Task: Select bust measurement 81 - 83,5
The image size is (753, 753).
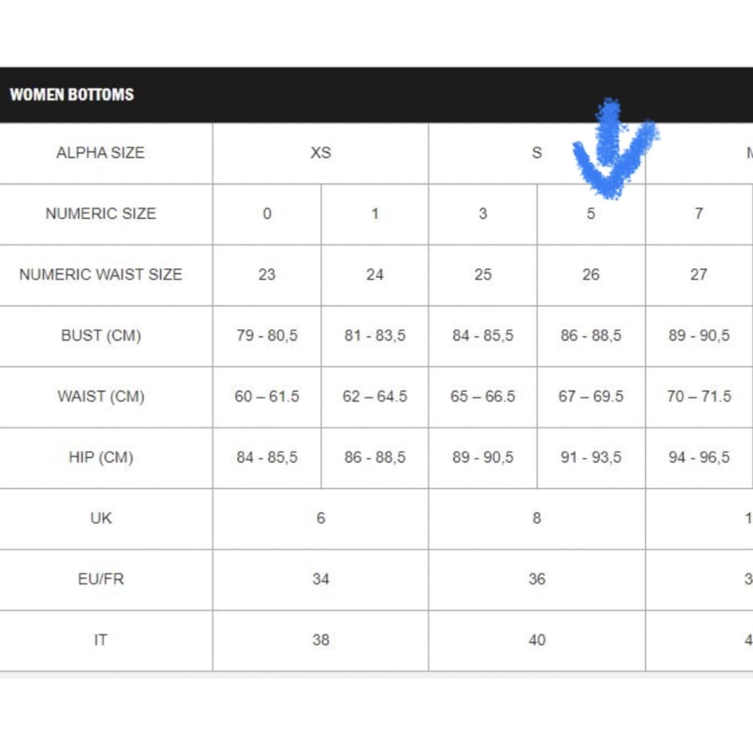Action: 375,336
